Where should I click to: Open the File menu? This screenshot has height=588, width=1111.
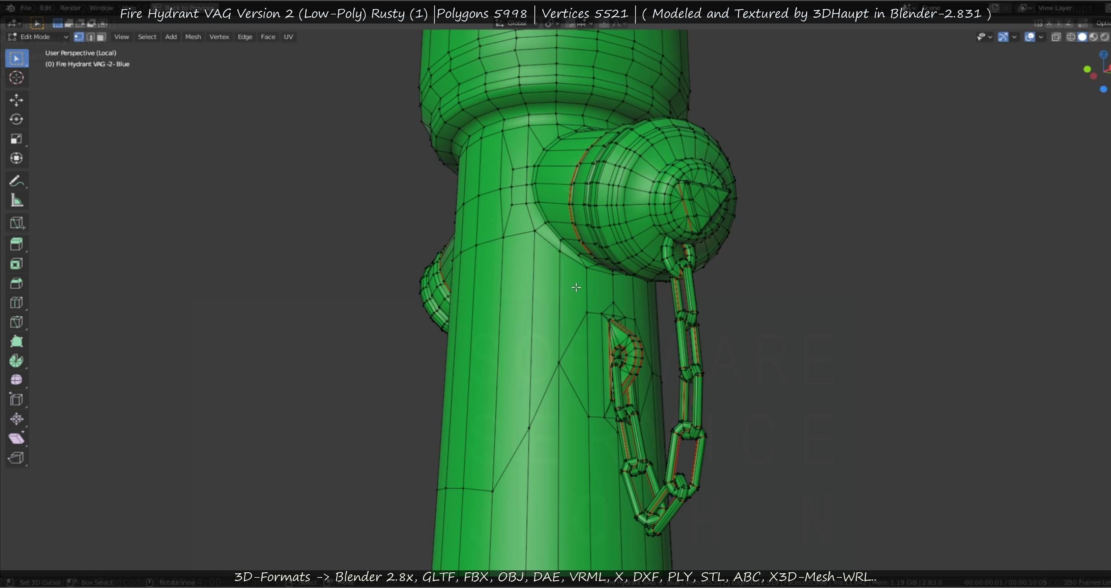click(26, 8)
